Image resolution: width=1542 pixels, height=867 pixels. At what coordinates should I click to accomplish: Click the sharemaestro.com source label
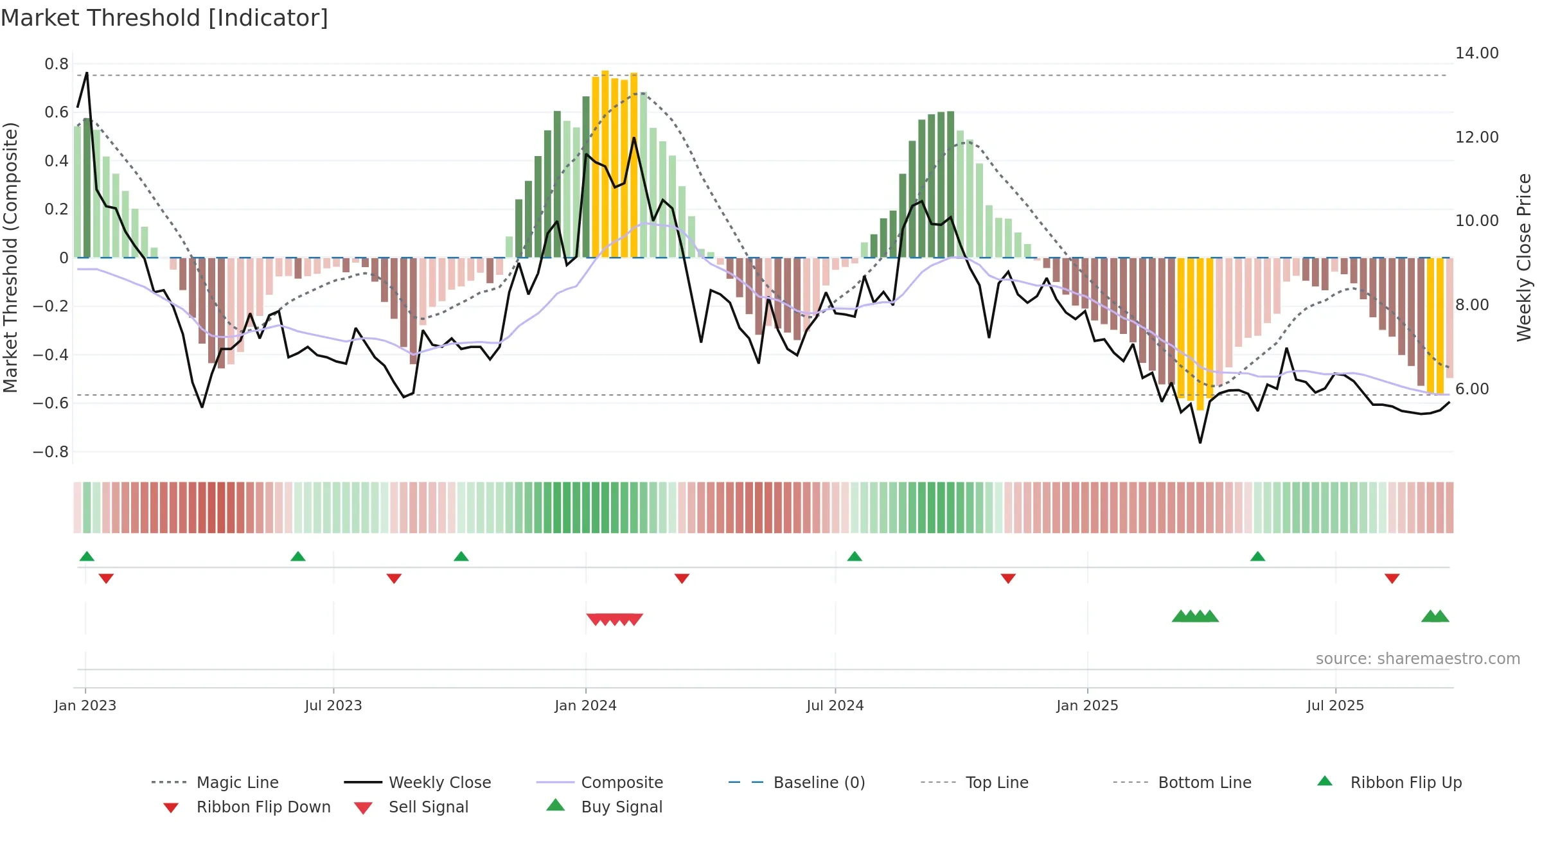pos(1418,659)
